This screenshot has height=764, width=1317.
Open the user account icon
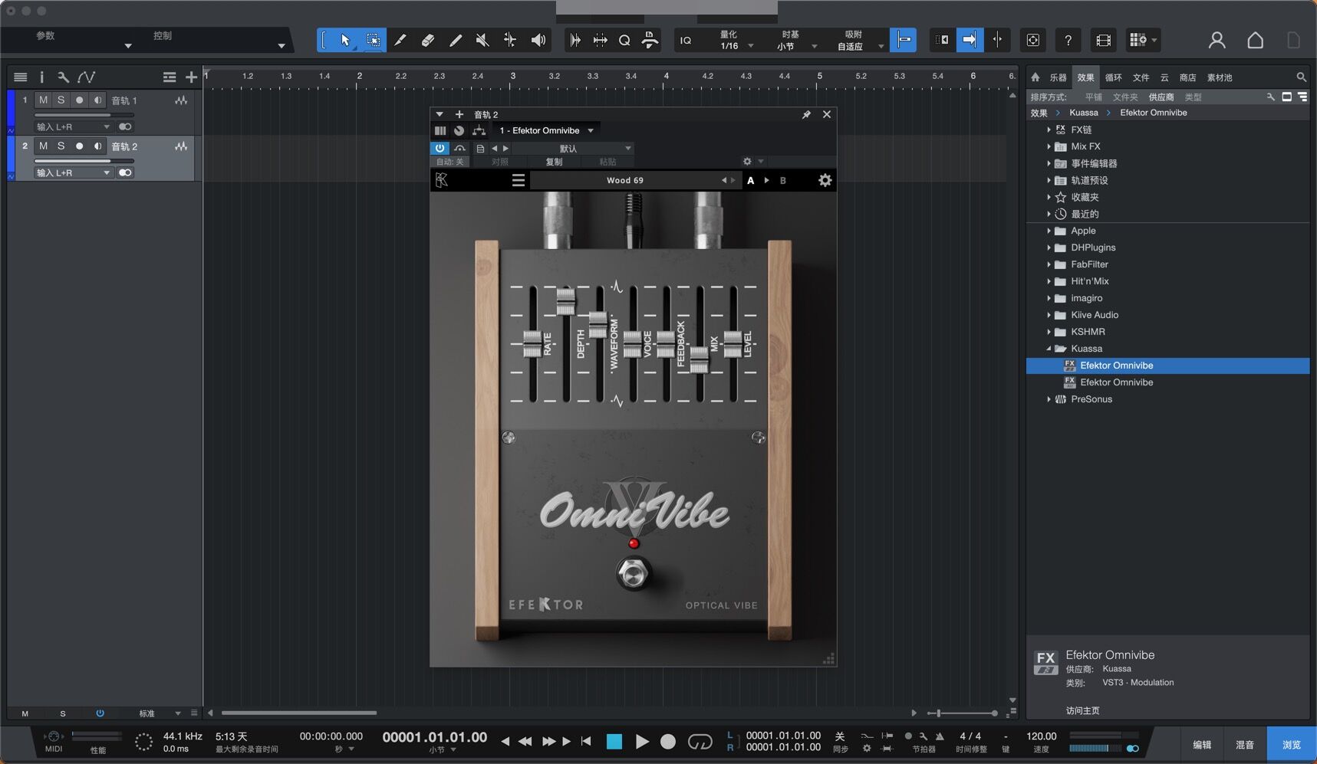(1217, 40)
